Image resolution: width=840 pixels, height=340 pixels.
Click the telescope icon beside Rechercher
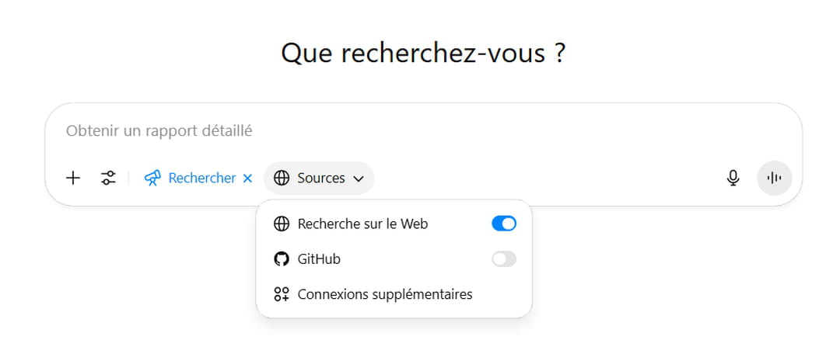tap(152, 178)
